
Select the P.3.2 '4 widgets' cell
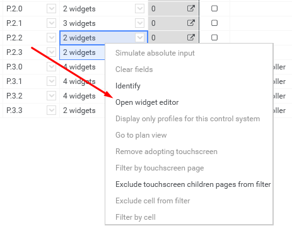click(x=82, y=96)
